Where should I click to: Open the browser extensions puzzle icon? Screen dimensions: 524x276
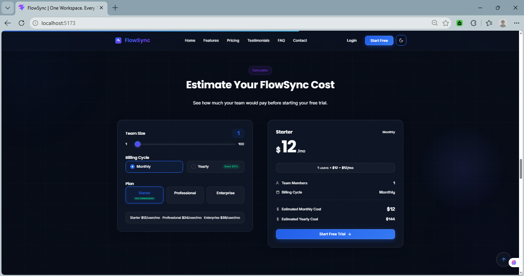pos(473,23)
